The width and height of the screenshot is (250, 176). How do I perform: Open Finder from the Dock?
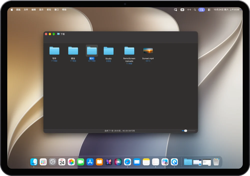34,162
